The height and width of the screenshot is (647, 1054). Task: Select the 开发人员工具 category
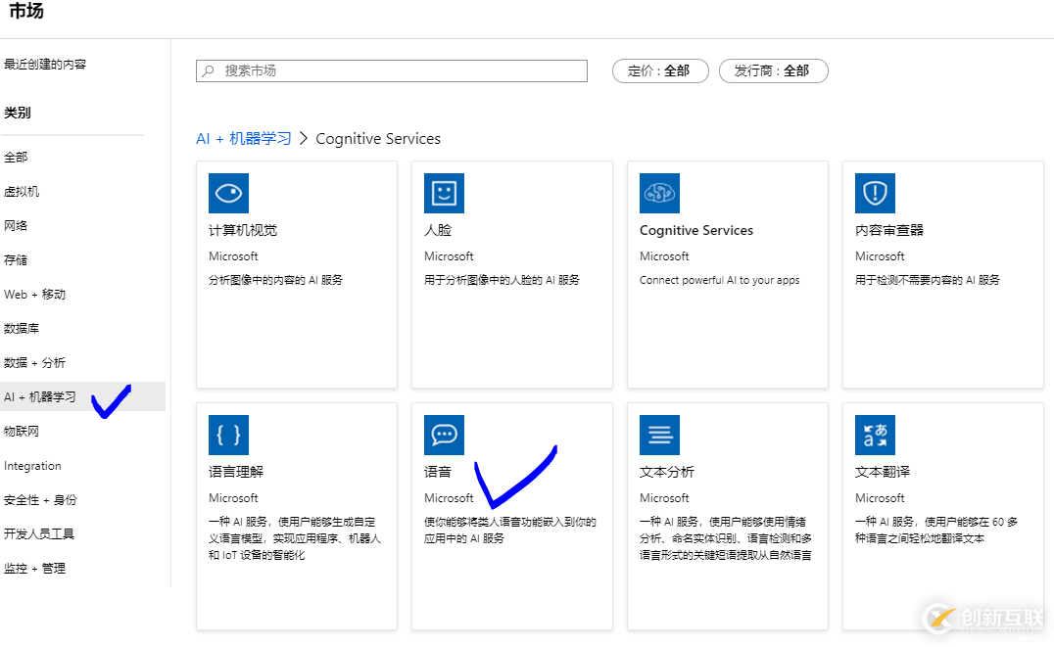tap(39, 534)
